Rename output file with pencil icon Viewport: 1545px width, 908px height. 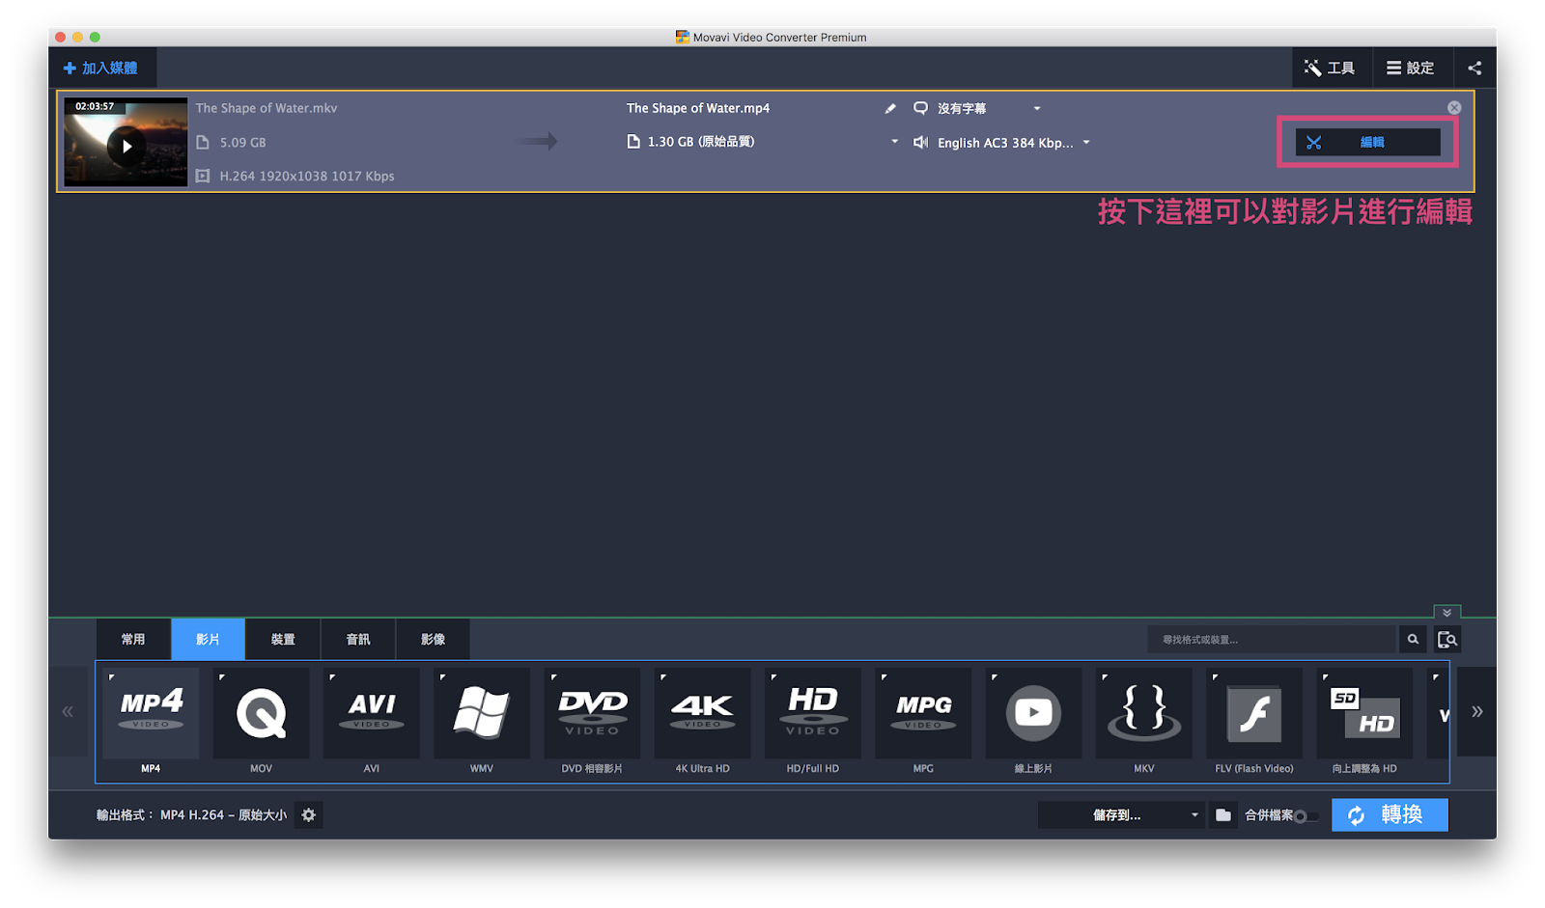click(x=890, y=109)
